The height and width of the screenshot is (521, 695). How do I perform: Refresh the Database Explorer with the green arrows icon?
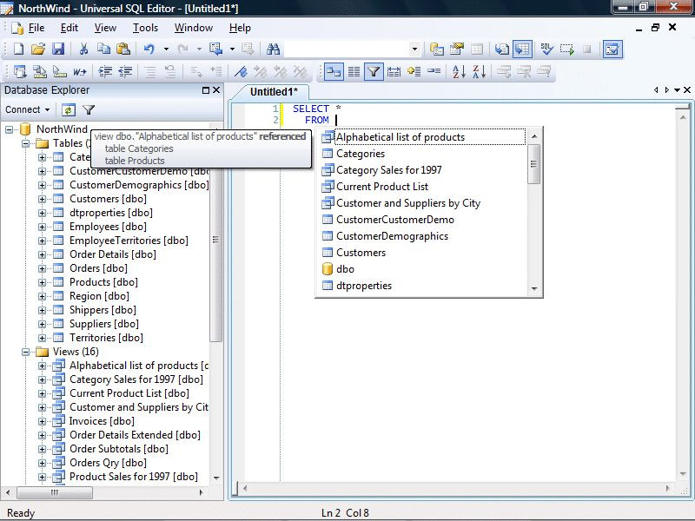tap(69, 110)
